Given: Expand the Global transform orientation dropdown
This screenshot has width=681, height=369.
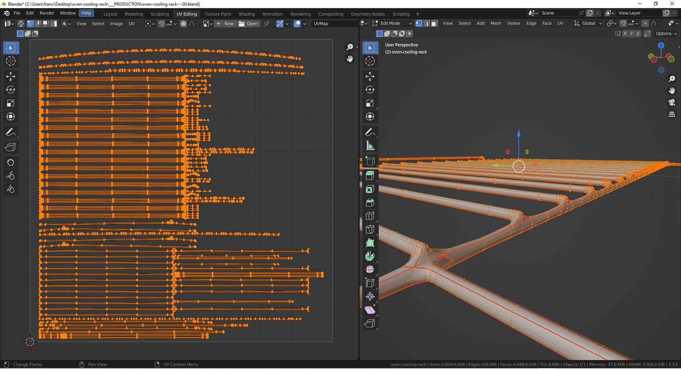Looking at the screenshot, I should (x=588, y=23).
